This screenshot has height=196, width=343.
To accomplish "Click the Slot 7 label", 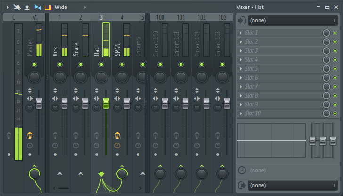I will pos(251,87).
